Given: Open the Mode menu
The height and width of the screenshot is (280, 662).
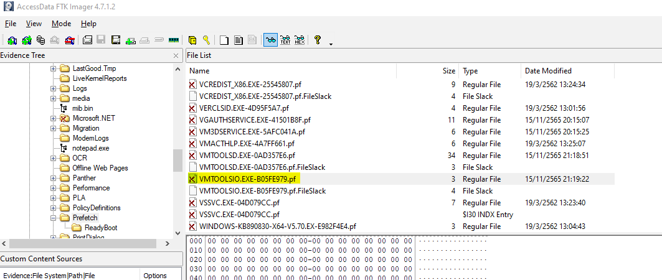Looking at the screenshot, I should [x=61, y=24].
